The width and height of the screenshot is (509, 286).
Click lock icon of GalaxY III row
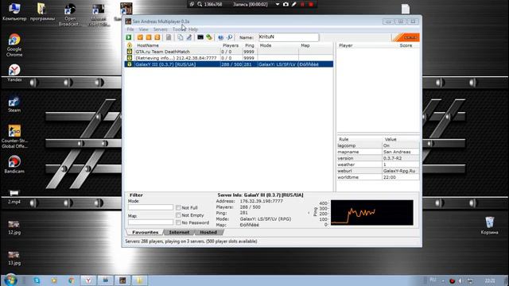129,64
